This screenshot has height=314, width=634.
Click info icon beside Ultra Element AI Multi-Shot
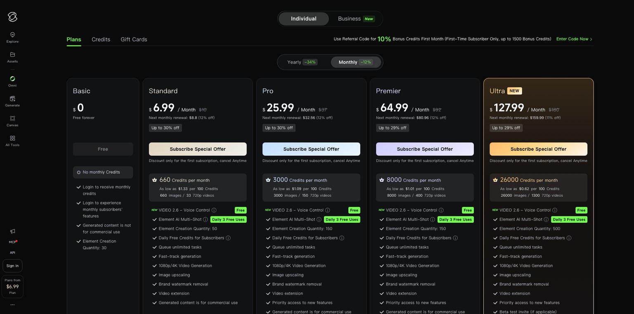point(546,219)
